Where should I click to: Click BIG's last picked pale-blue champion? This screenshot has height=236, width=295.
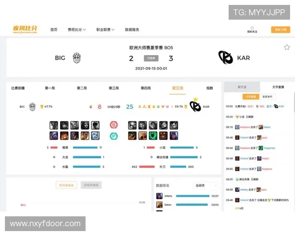[x=95, y=136]
